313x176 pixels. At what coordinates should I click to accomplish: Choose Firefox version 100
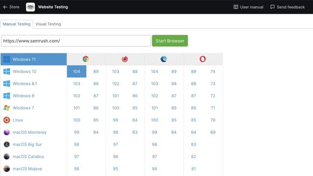coord(115,108)
